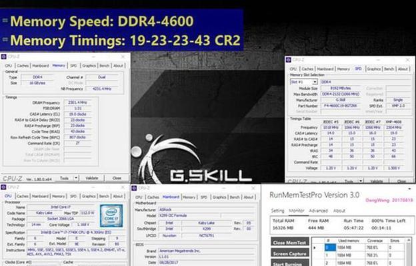This screenshot has width=416, height=266.
Task: Click the BIOS Brand American Megatrends Inc.
Action: click(207, 251)
